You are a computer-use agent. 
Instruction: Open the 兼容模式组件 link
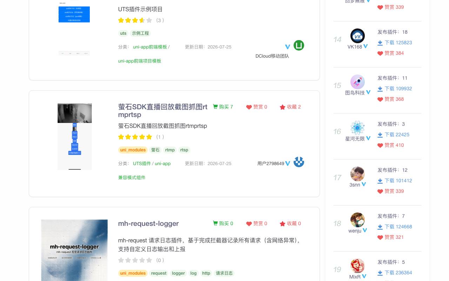click(x=132, y=177)
